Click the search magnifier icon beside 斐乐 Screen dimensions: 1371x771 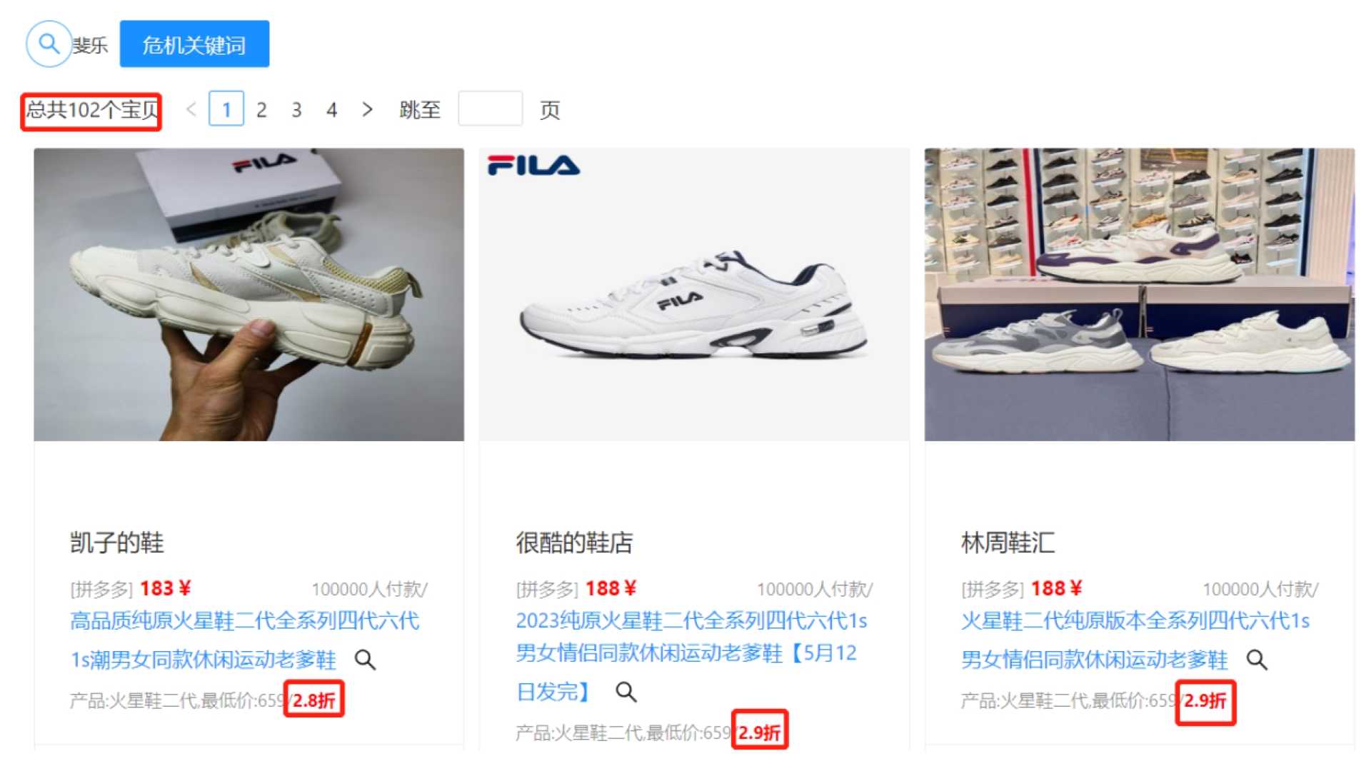tap(49, 44)
